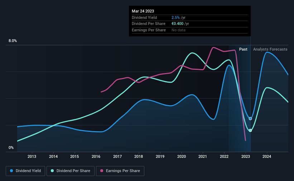Click the 8.0% y-axis label
Viewport: 294px width, 181px height.
click(13, 41)
